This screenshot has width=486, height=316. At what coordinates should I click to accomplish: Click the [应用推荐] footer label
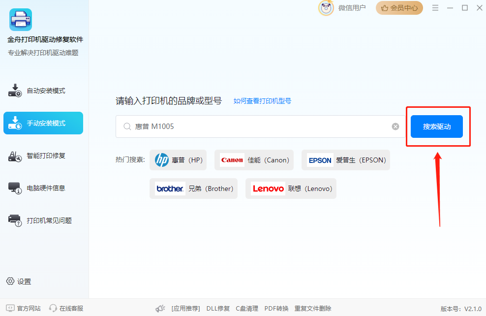[x=185, y=308]
